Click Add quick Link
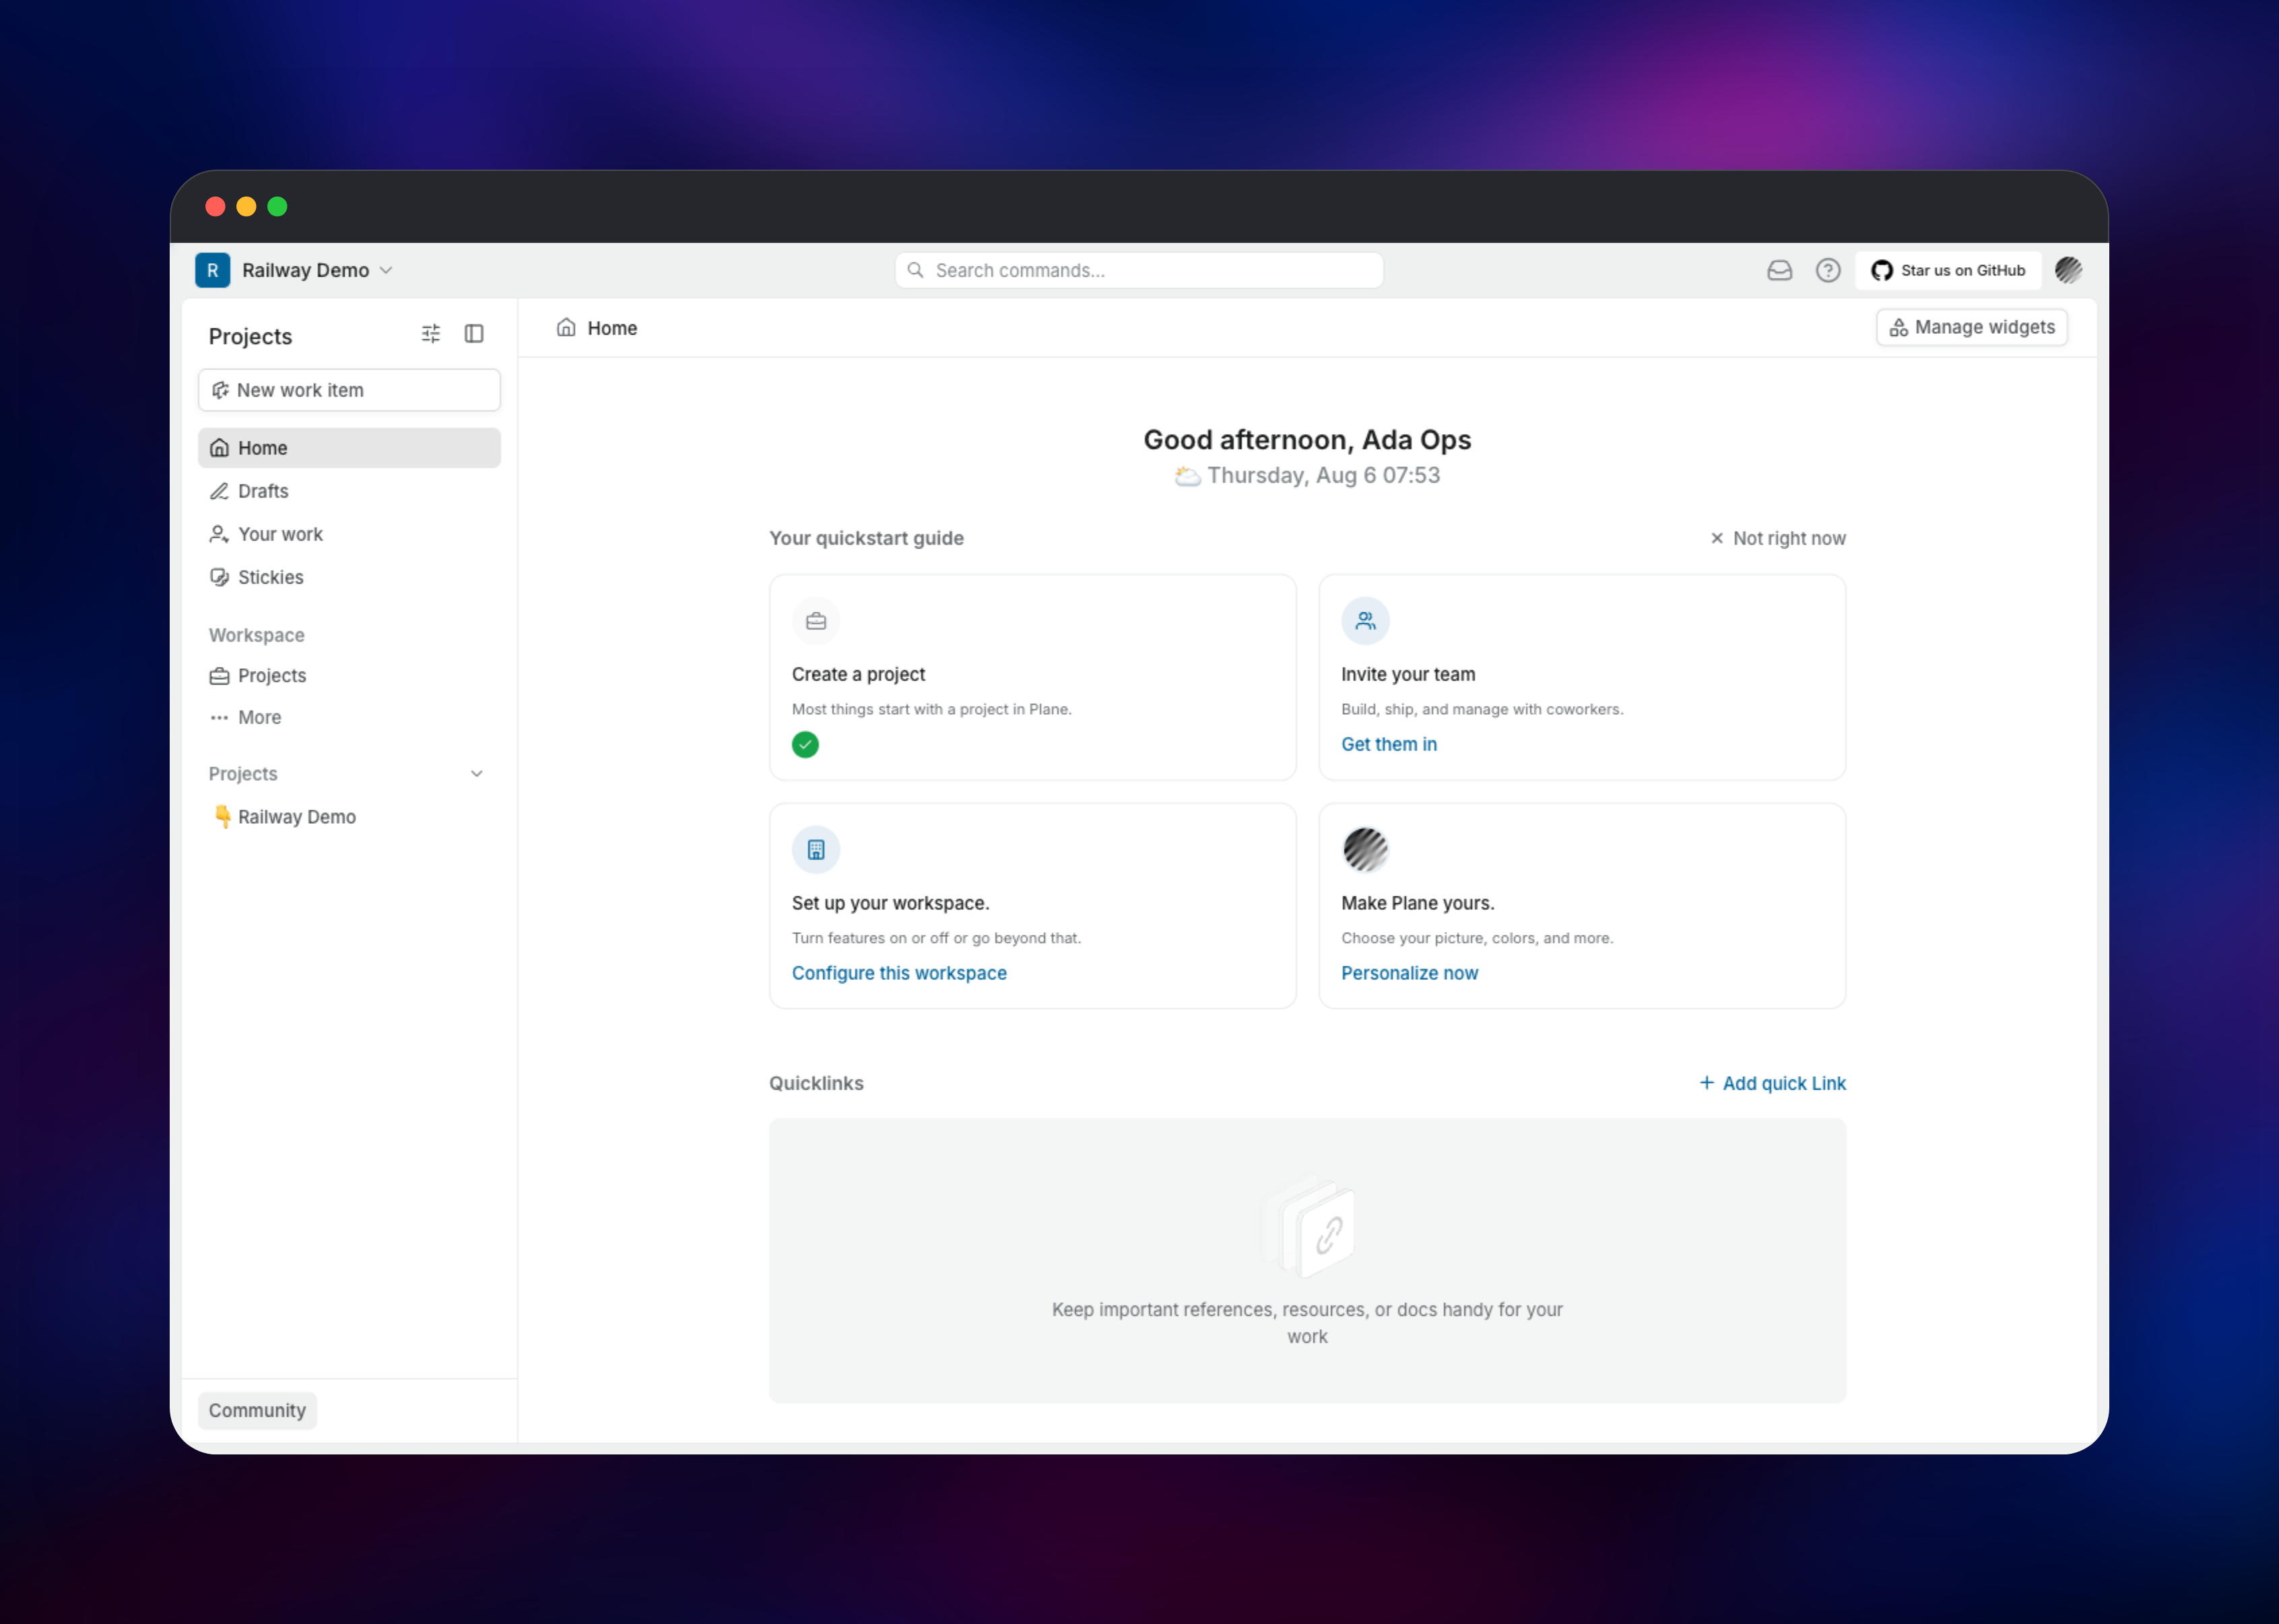Image resolution: width=2279 pixels, height=1624 pixels. (1772, 1083)
